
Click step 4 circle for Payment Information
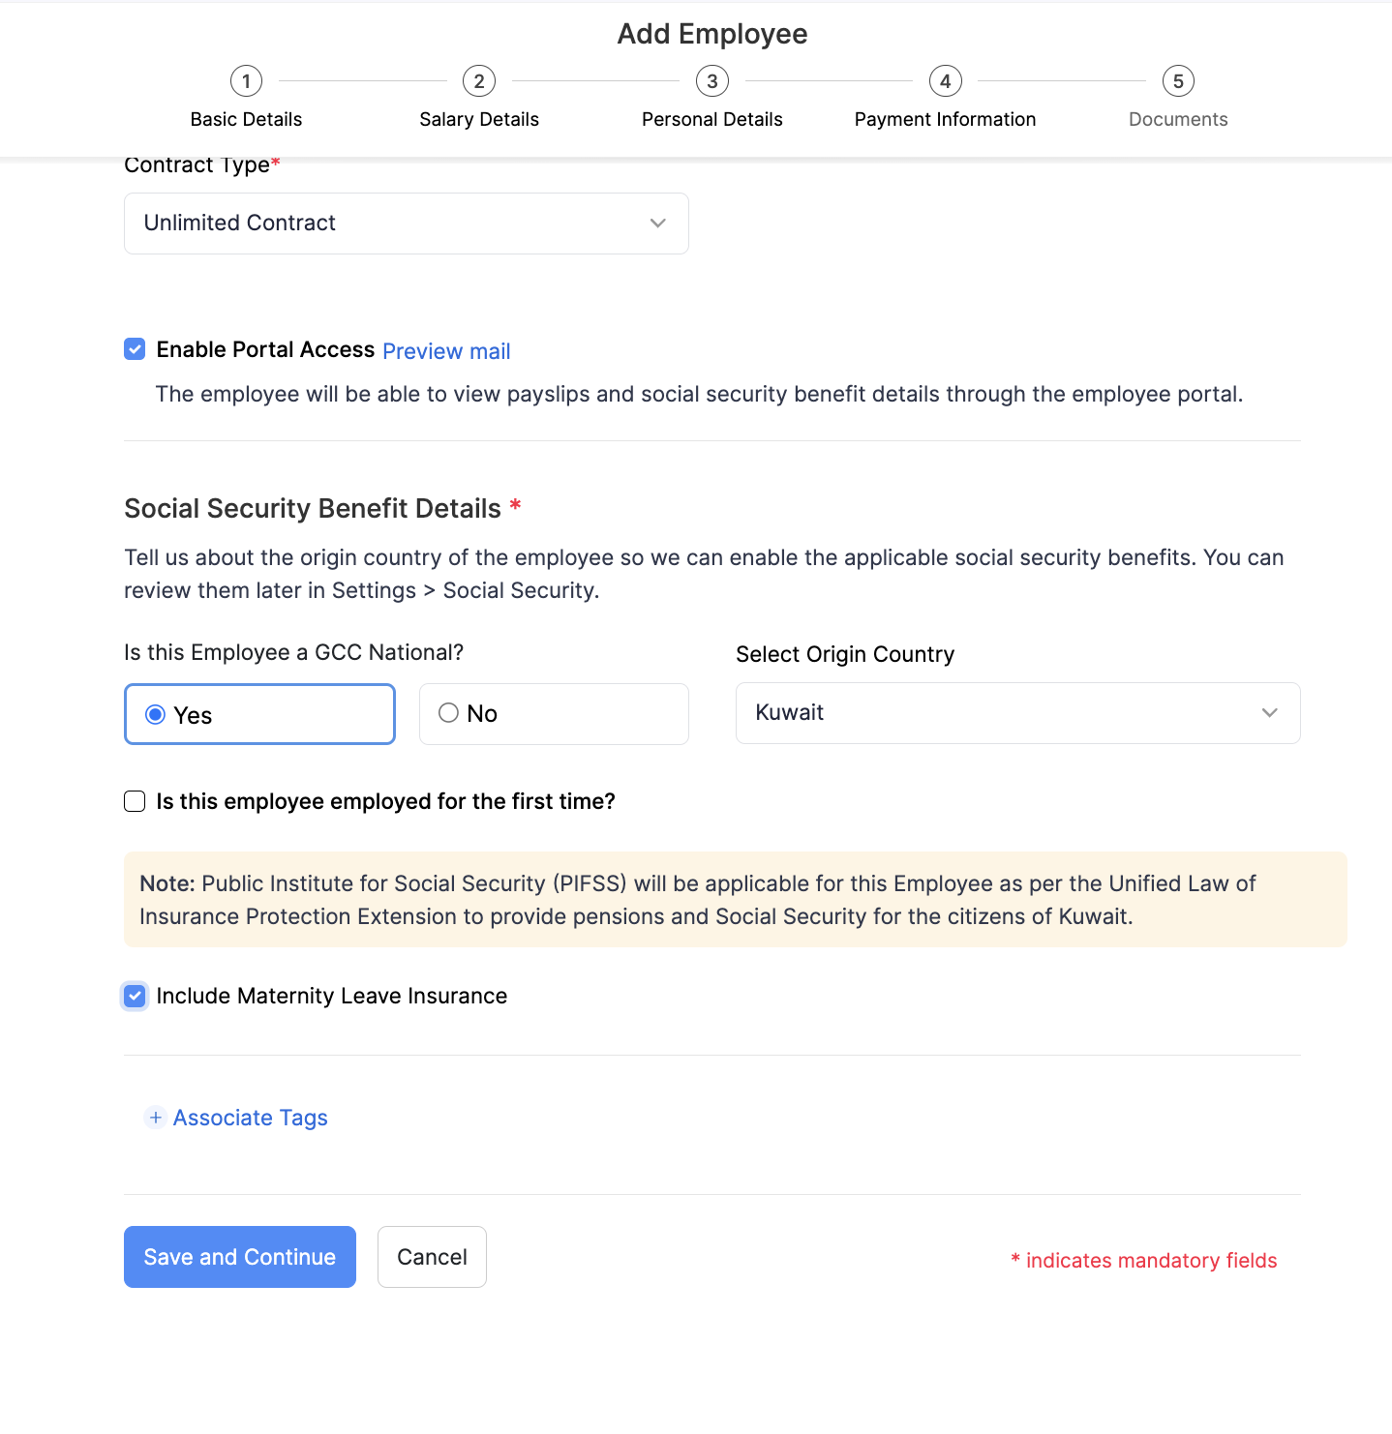click(946, 81)
